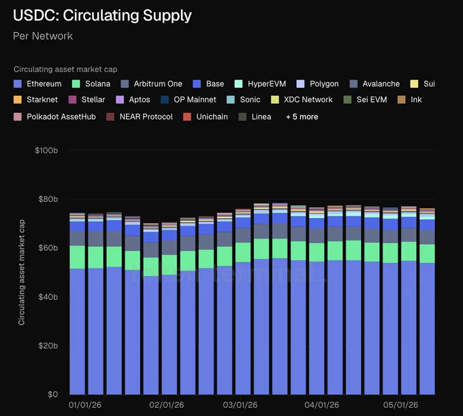
Task: Click the Unichain legend label
Action: tap(212, 117)
